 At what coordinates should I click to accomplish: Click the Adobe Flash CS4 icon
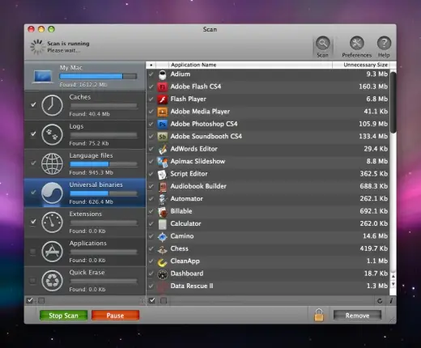click(162, 87)
